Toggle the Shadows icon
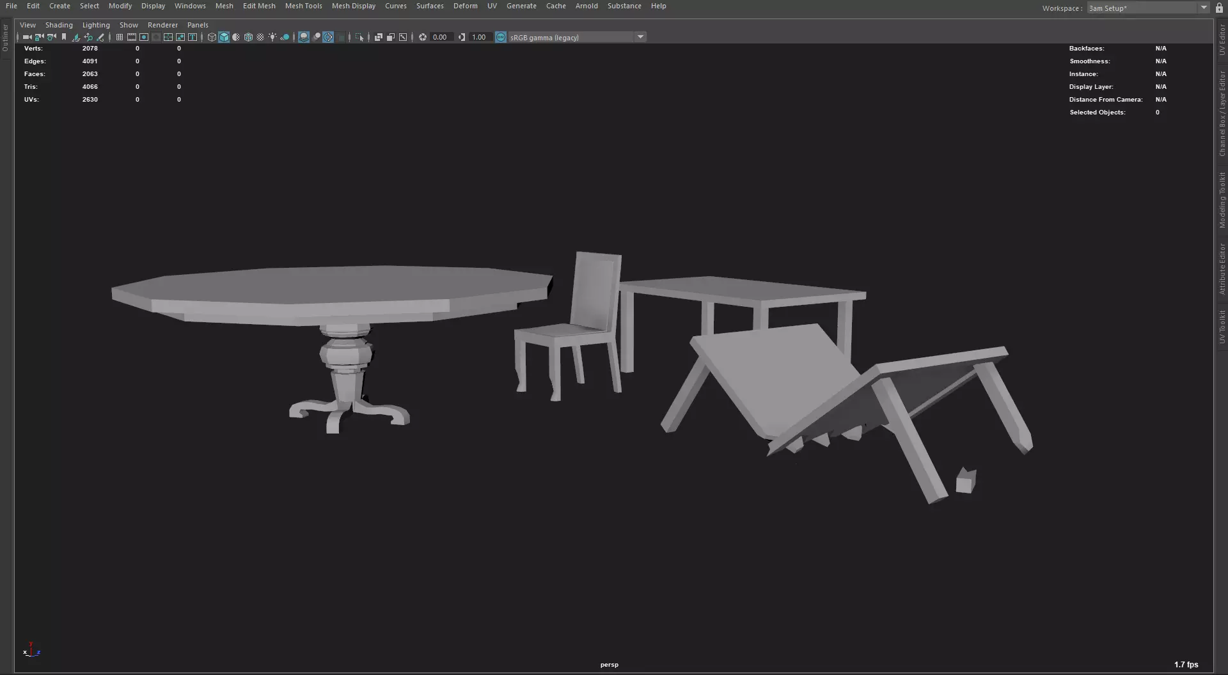The width and height of the screenshot is (1228, 675). pos(285,37)
